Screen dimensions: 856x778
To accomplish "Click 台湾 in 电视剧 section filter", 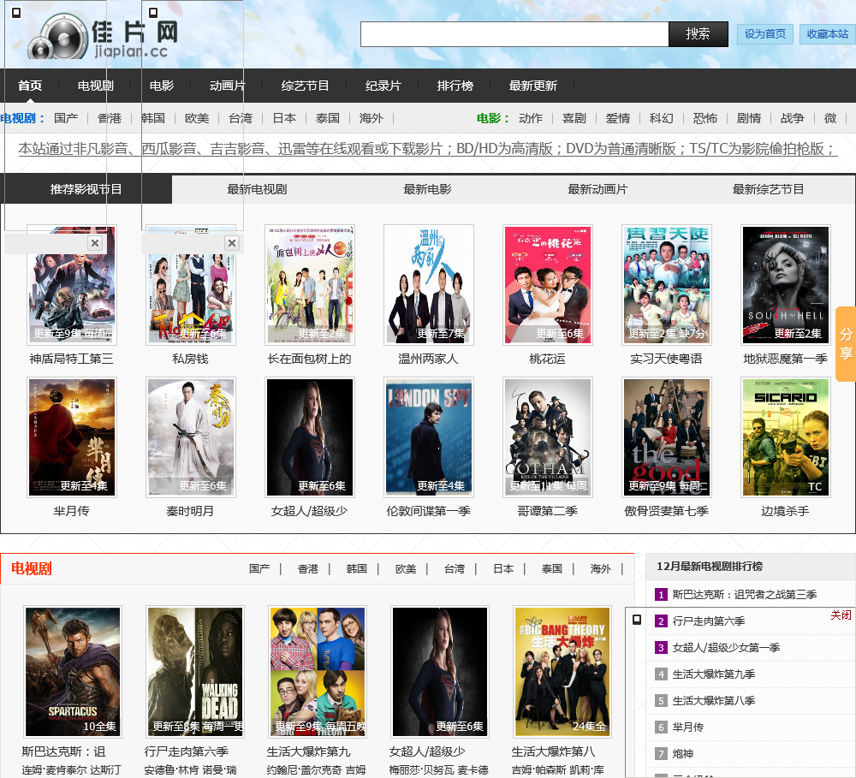I will pyautogui.click(x=455, y=569).
